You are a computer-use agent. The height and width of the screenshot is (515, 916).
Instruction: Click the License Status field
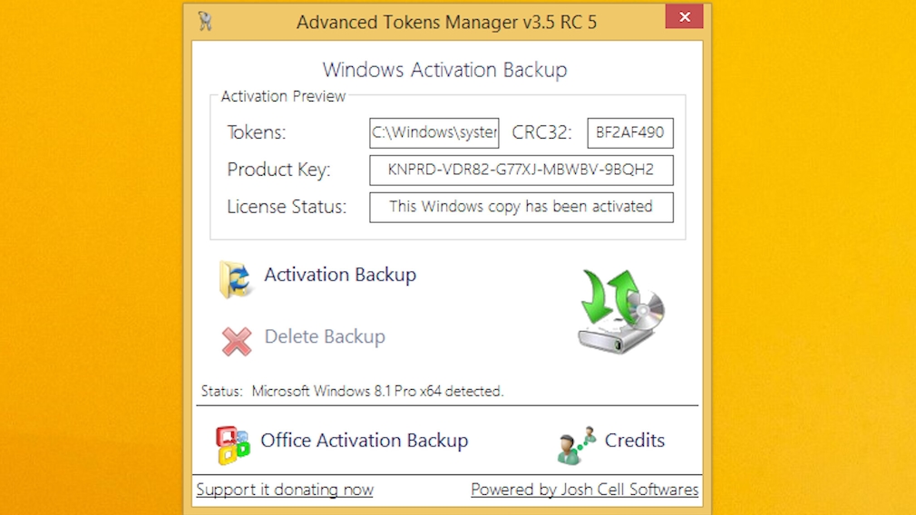[521, 207]
